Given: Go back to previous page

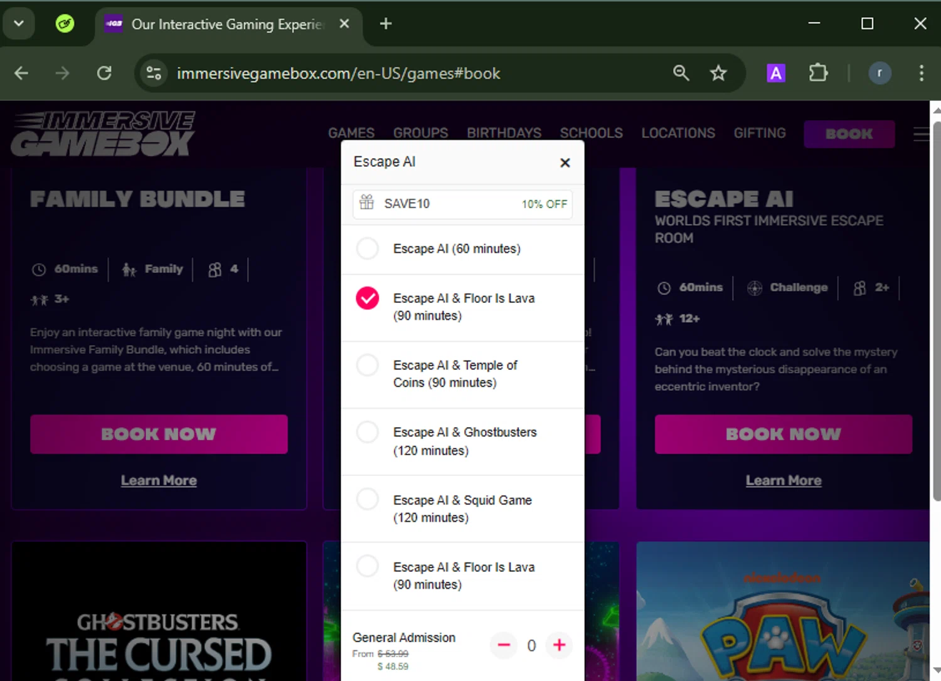Looking at the screenshot, I should click(21, 73).
